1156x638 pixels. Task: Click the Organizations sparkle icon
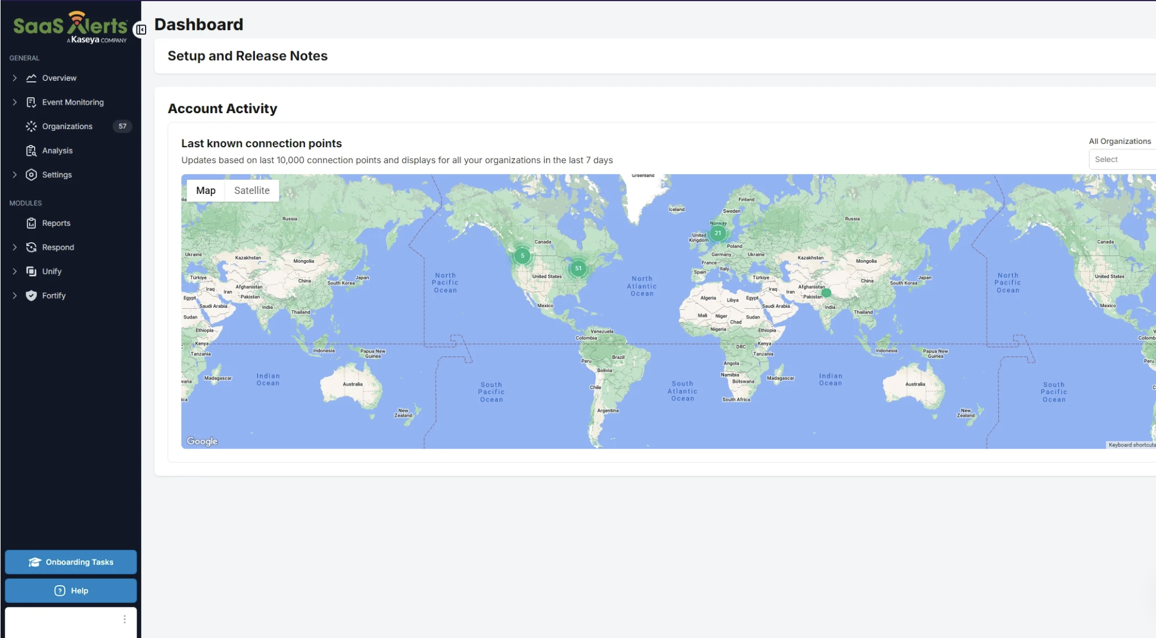pyautogui.click(x=31, y=126)
